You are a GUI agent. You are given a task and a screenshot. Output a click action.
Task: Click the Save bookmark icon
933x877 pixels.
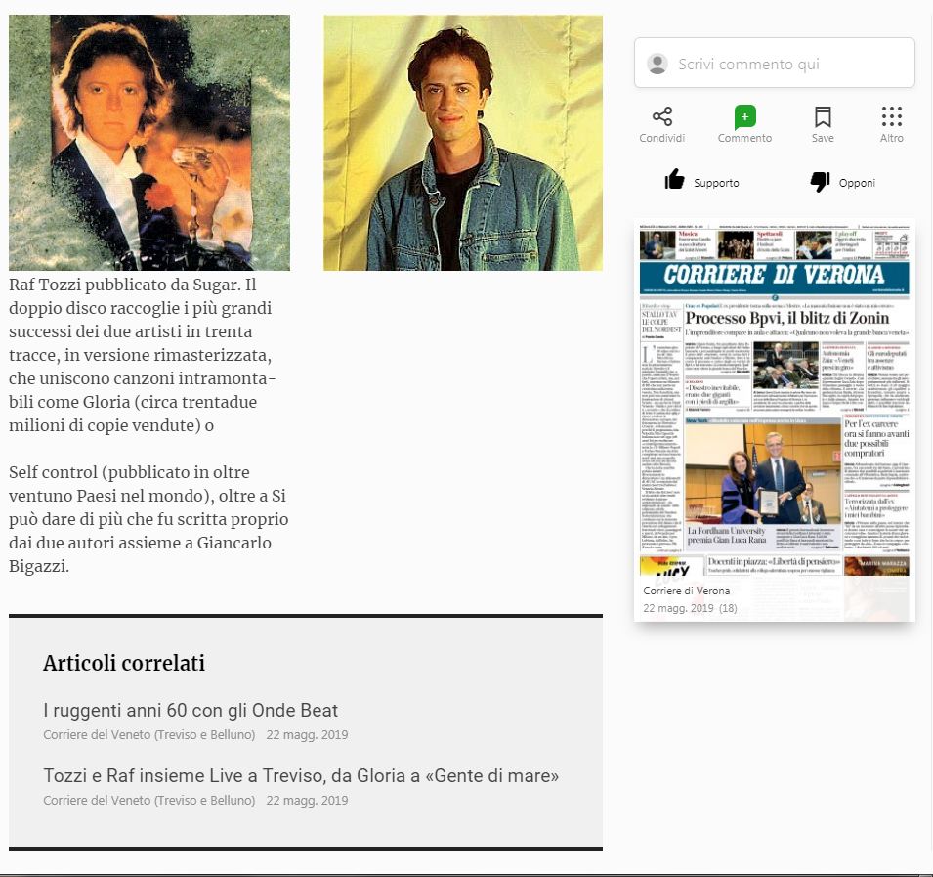pos(823,117)
